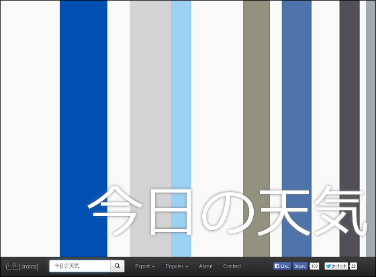
Task: Open the Popular dropdown menu
Action: pyautogui.click(x=177, y=266)
